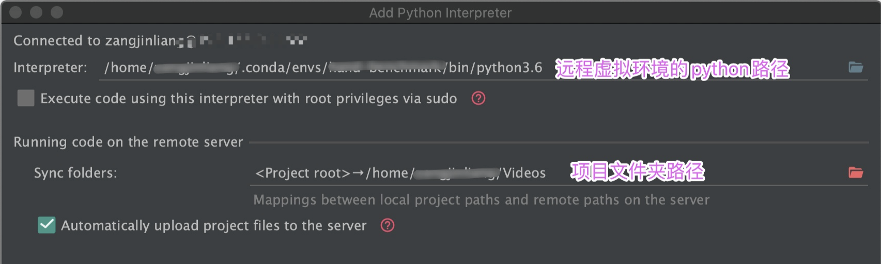Click the 'Mappings between local project paths' hint
881x264 pixels.
click(x=481, y=200)
